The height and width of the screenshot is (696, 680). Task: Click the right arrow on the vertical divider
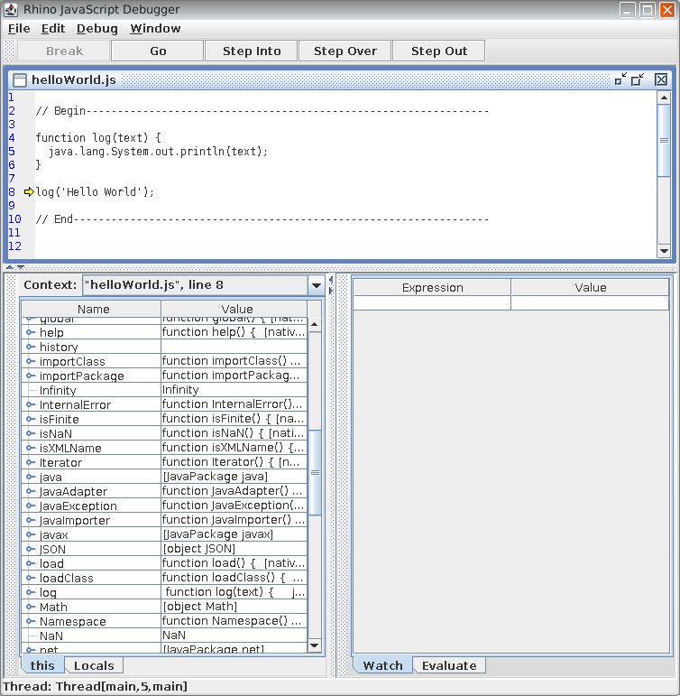point(331,291)
